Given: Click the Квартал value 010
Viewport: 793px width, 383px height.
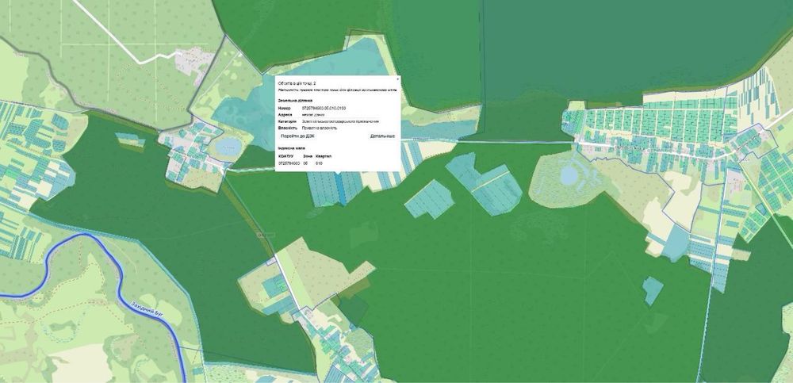Looking at the screenshot, I should pyautogui.click(x=319, y=163).
